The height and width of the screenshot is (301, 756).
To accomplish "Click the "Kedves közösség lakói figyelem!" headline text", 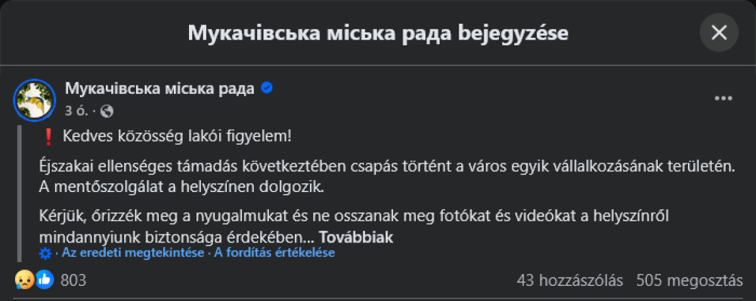I will point(178,136).
